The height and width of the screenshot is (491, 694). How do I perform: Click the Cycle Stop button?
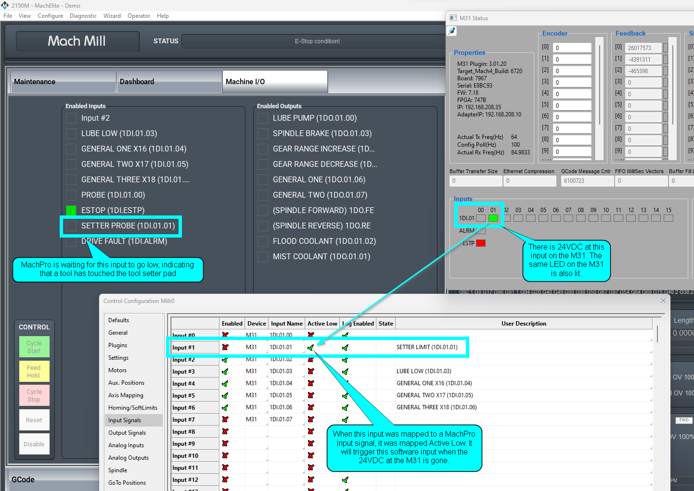[34, 395]
